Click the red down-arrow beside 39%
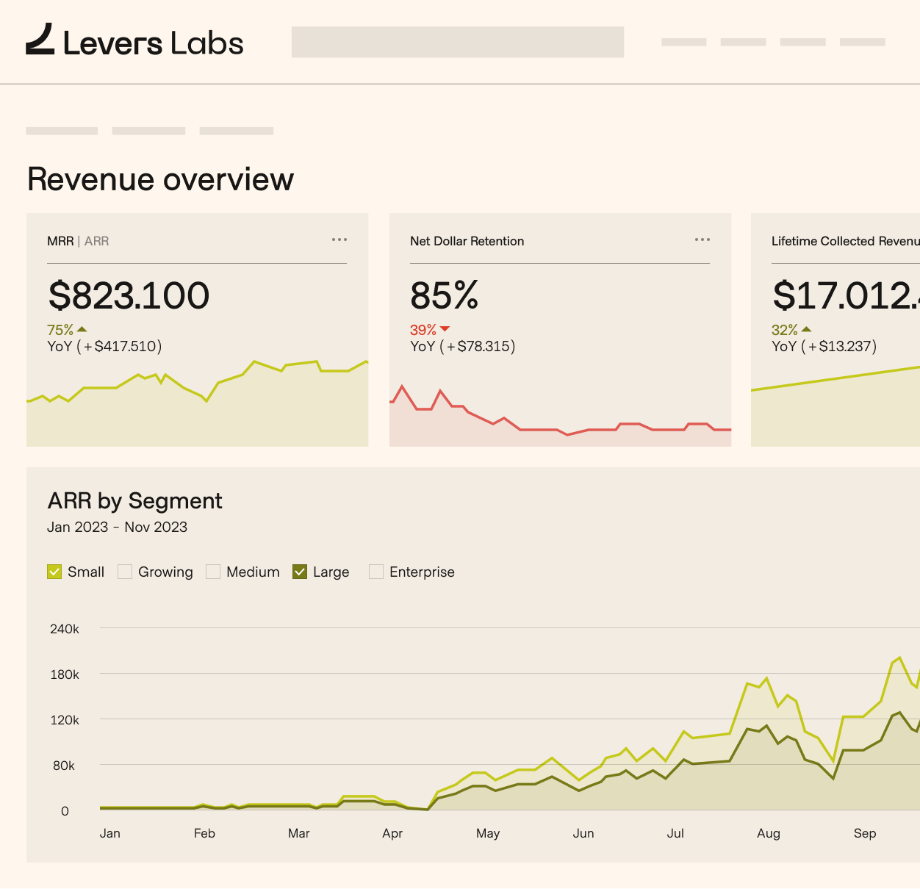Image resolution: width=920 pixels, height=889 pixels. (x=448, y=329)
